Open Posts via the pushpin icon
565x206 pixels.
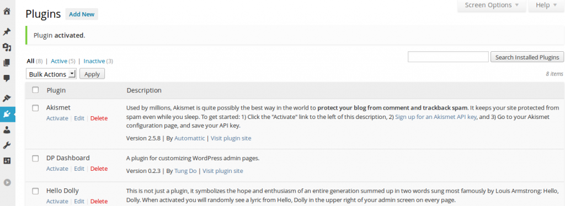tap(7, 32)
